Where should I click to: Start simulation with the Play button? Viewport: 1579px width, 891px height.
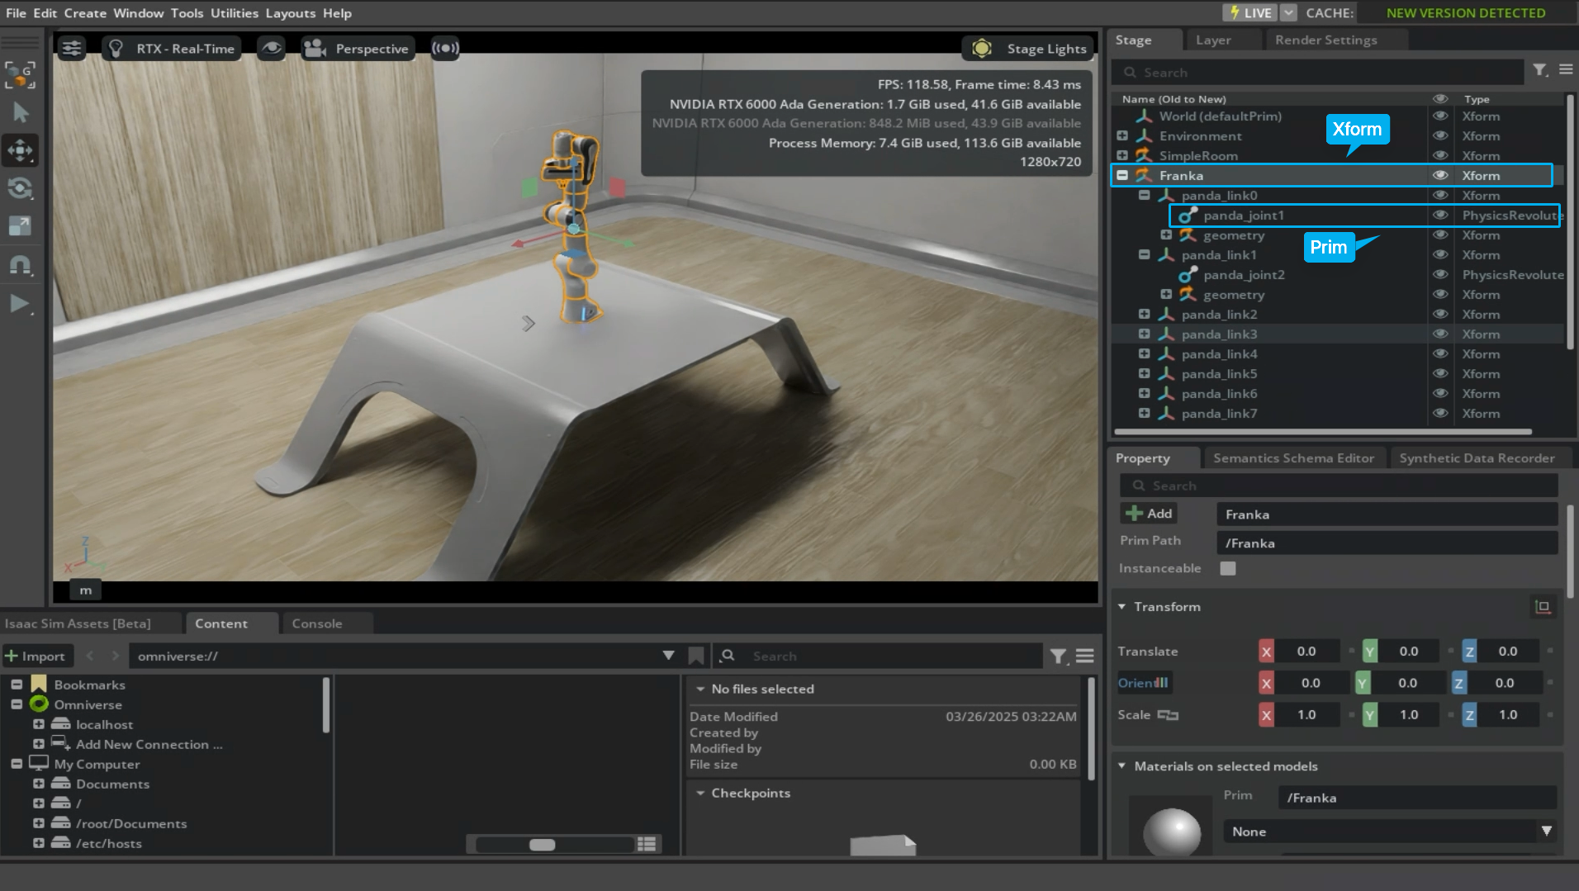(x=19, y=304)
